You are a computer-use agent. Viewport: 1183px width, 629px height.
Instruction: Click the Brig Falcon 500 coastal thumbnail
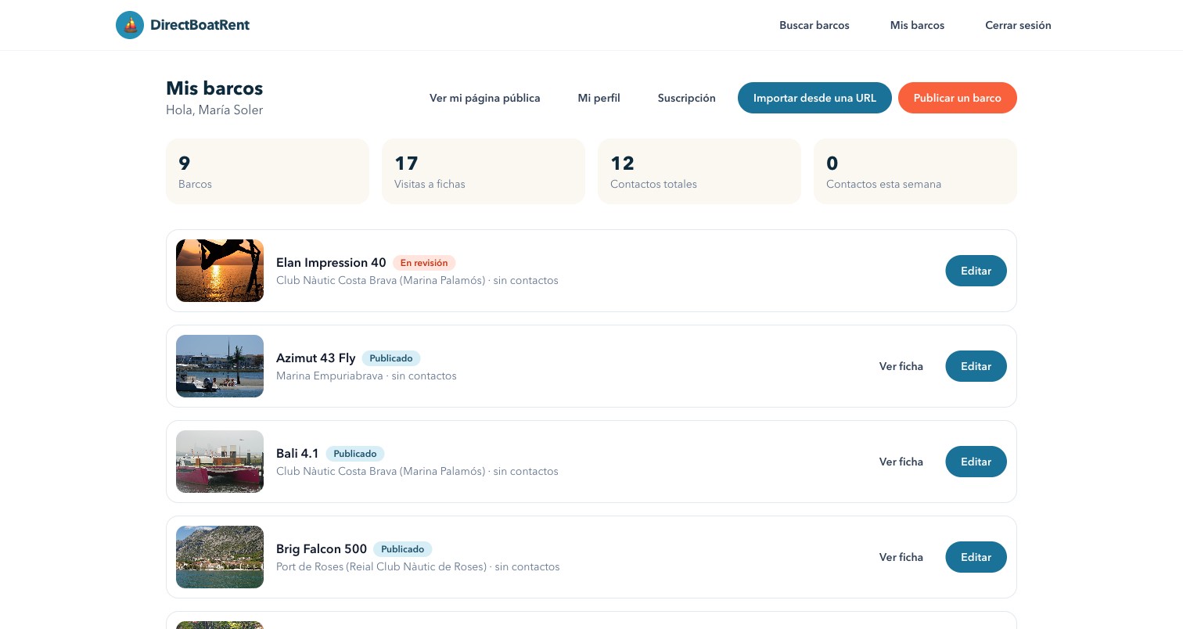[x=220, y=557]
